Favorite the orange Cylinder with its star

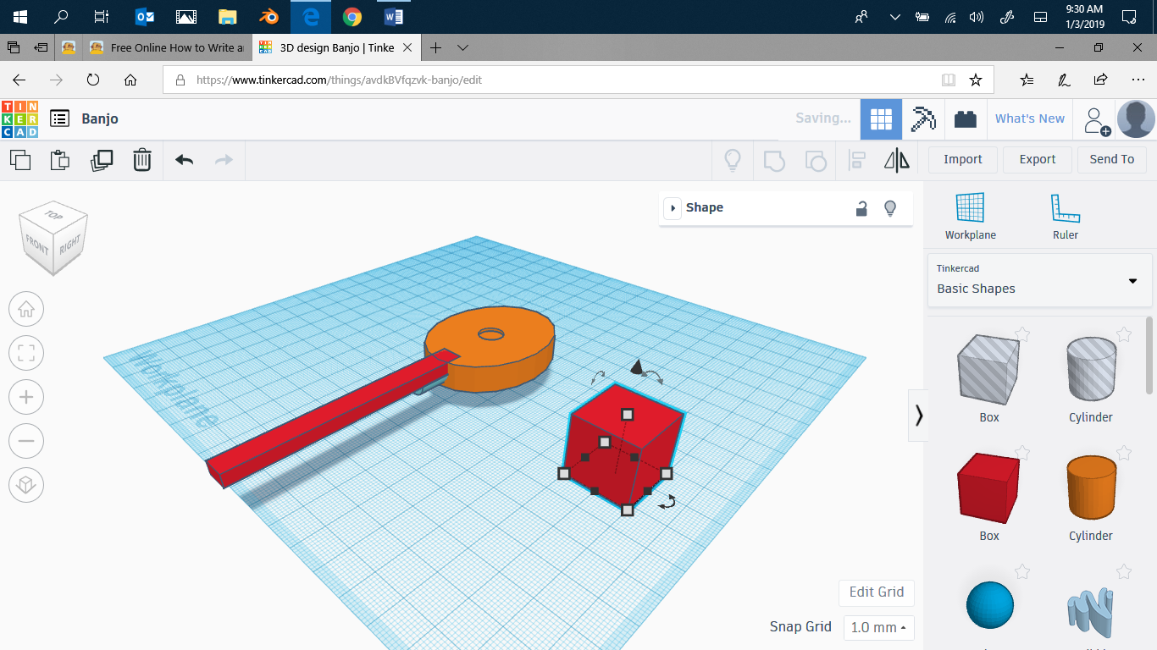point(1124,453)
